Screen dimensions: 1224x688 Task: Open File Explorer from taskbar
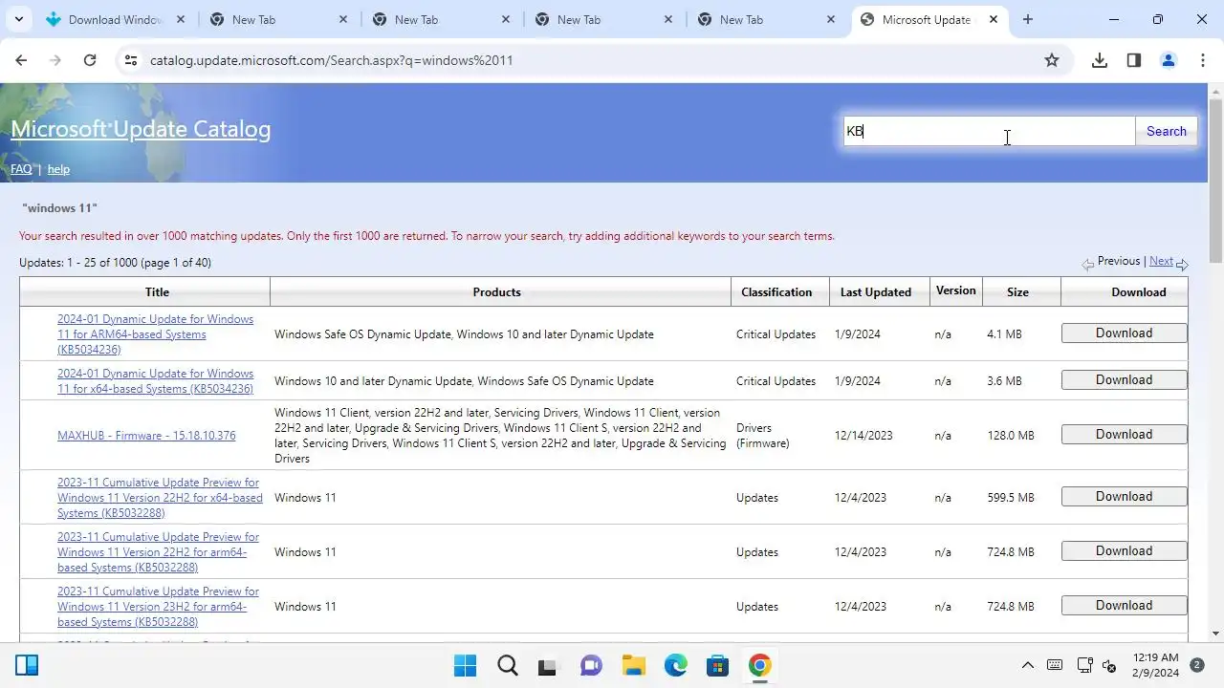click(633, 665)
